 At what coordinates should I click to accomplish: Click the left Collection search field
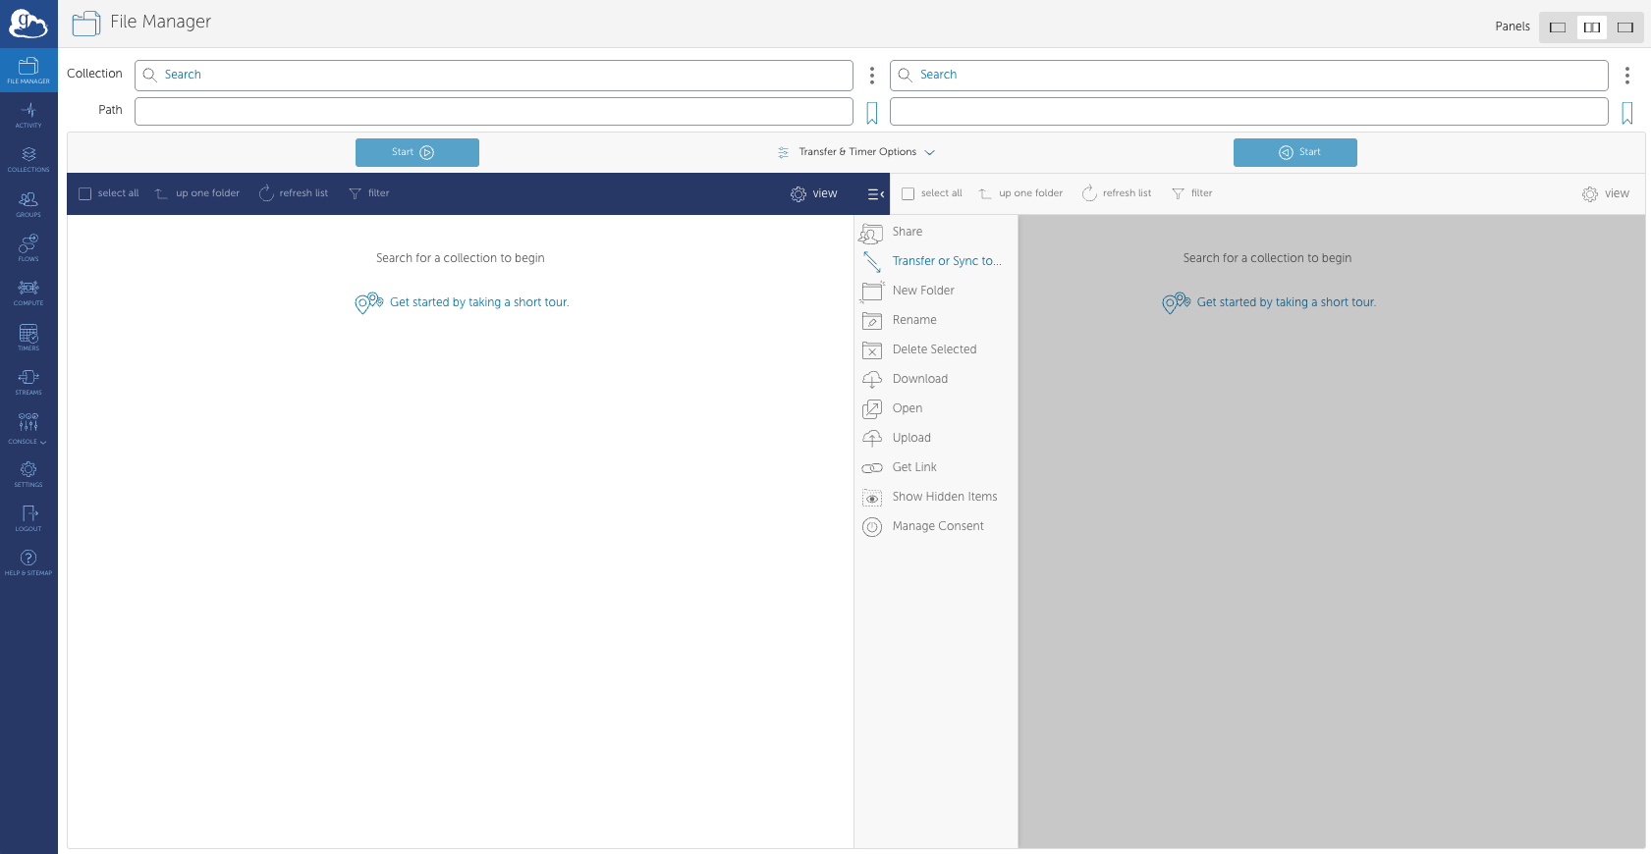493,76
